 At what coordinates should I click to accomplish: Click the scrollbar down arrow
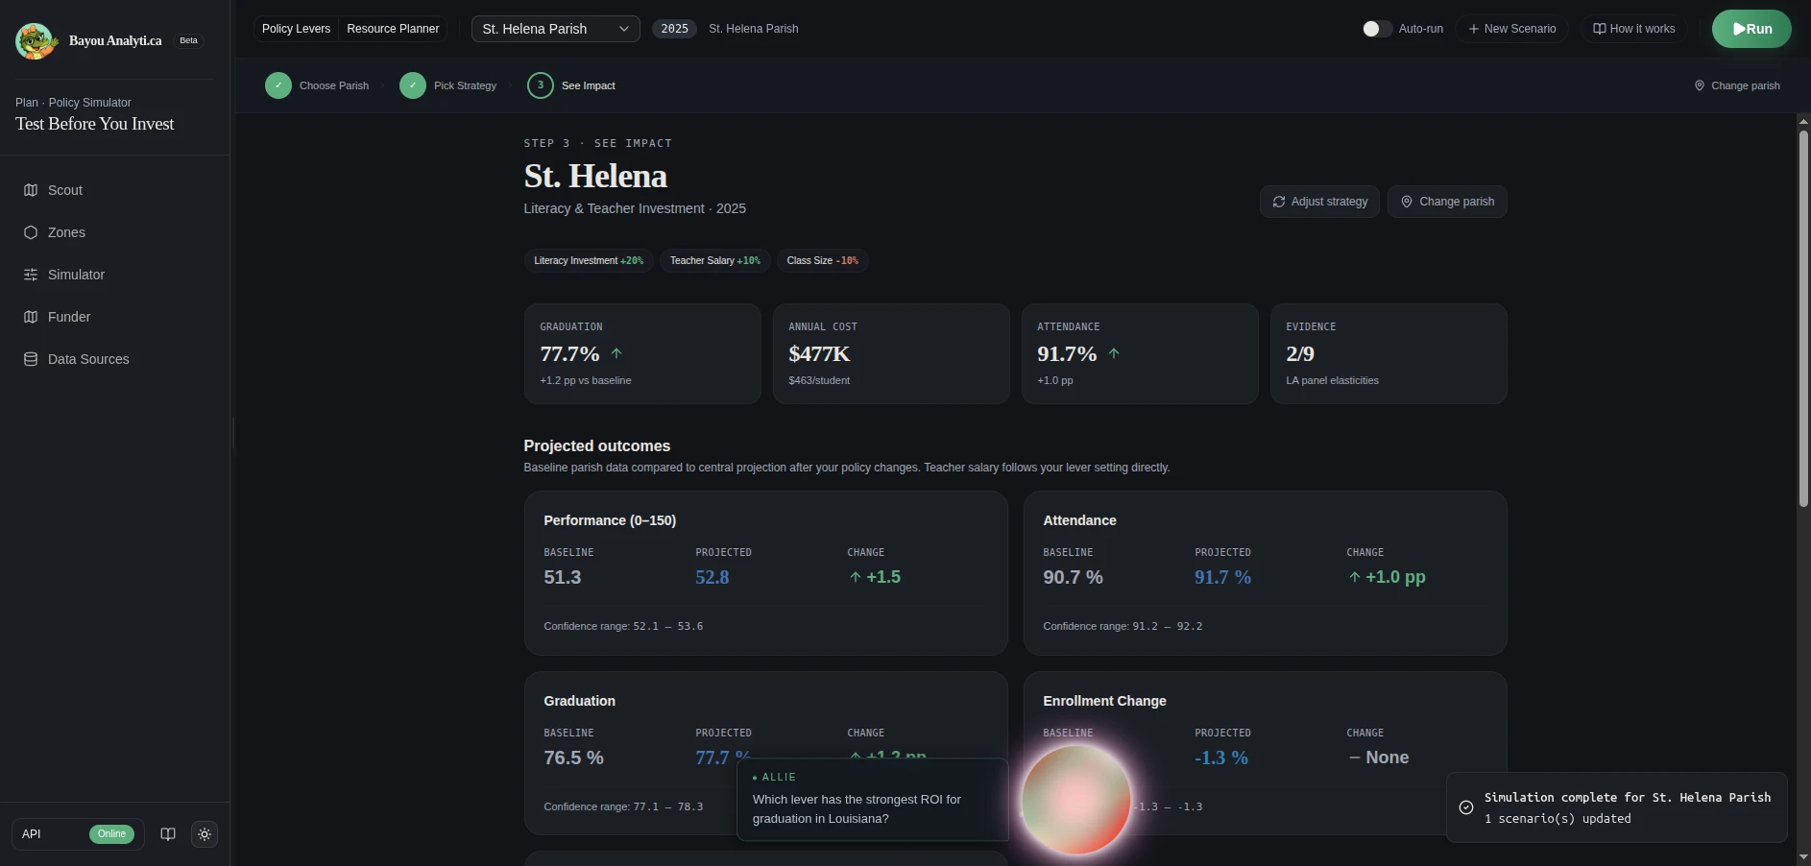coord(1803,856)
